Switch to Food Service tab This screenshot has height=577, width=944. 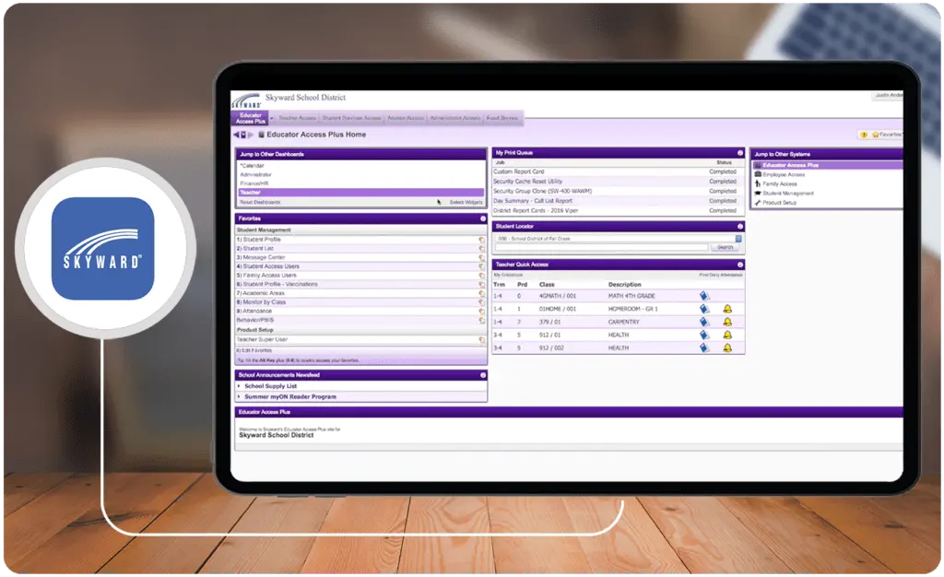(x=502, y=118)
